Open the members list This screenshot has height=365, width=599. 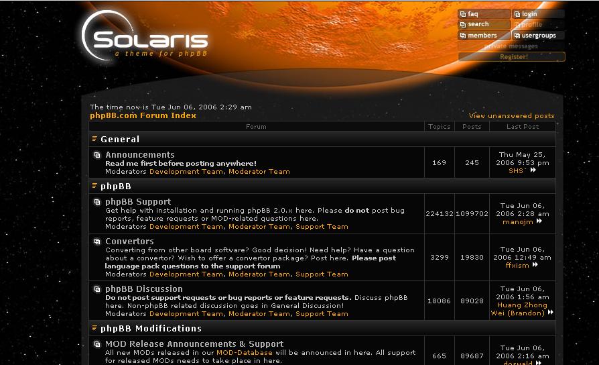pyautogui.click(x=484, y=35)
